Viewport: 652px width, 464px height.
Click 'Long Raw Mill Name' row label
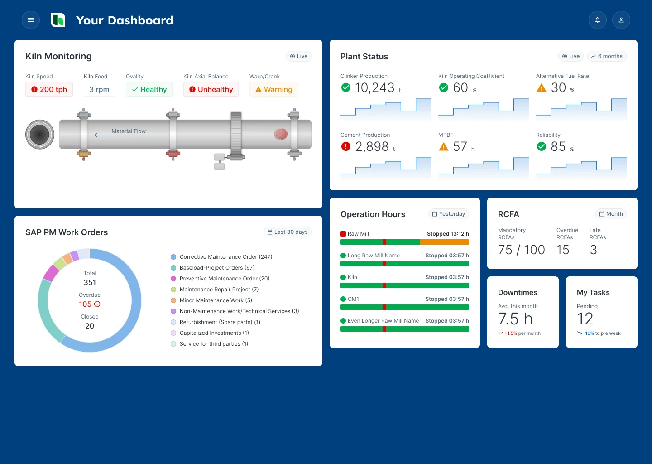(x=374, y=256)
